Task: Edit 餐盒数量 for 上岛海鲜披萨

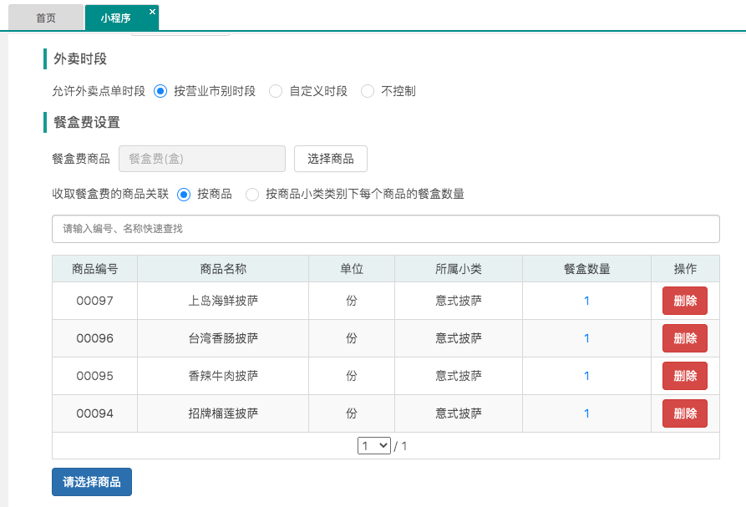Action: pos(586,301)
